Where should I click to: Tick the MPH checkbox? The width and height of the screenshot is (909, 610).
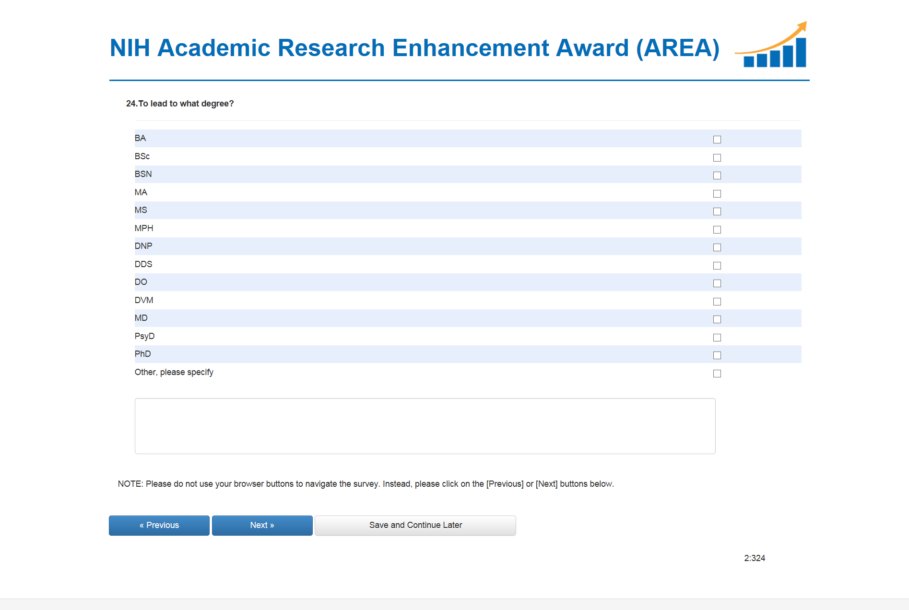[x=717, y=230]
